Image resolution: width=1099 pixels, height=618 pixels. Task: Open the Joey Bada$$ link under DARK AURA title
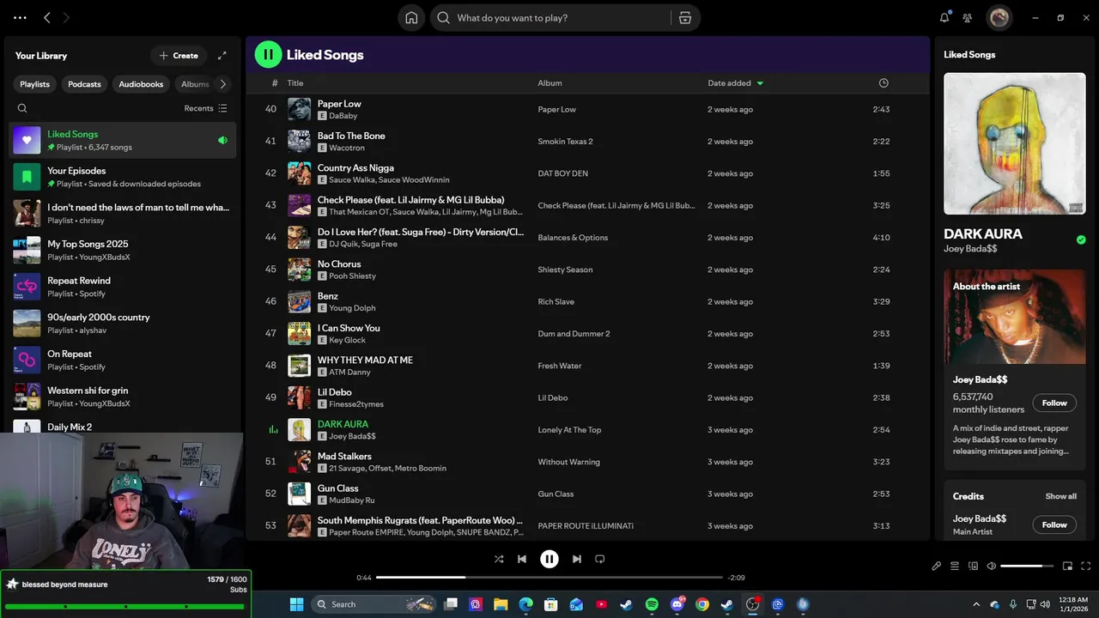pos(970,249)
